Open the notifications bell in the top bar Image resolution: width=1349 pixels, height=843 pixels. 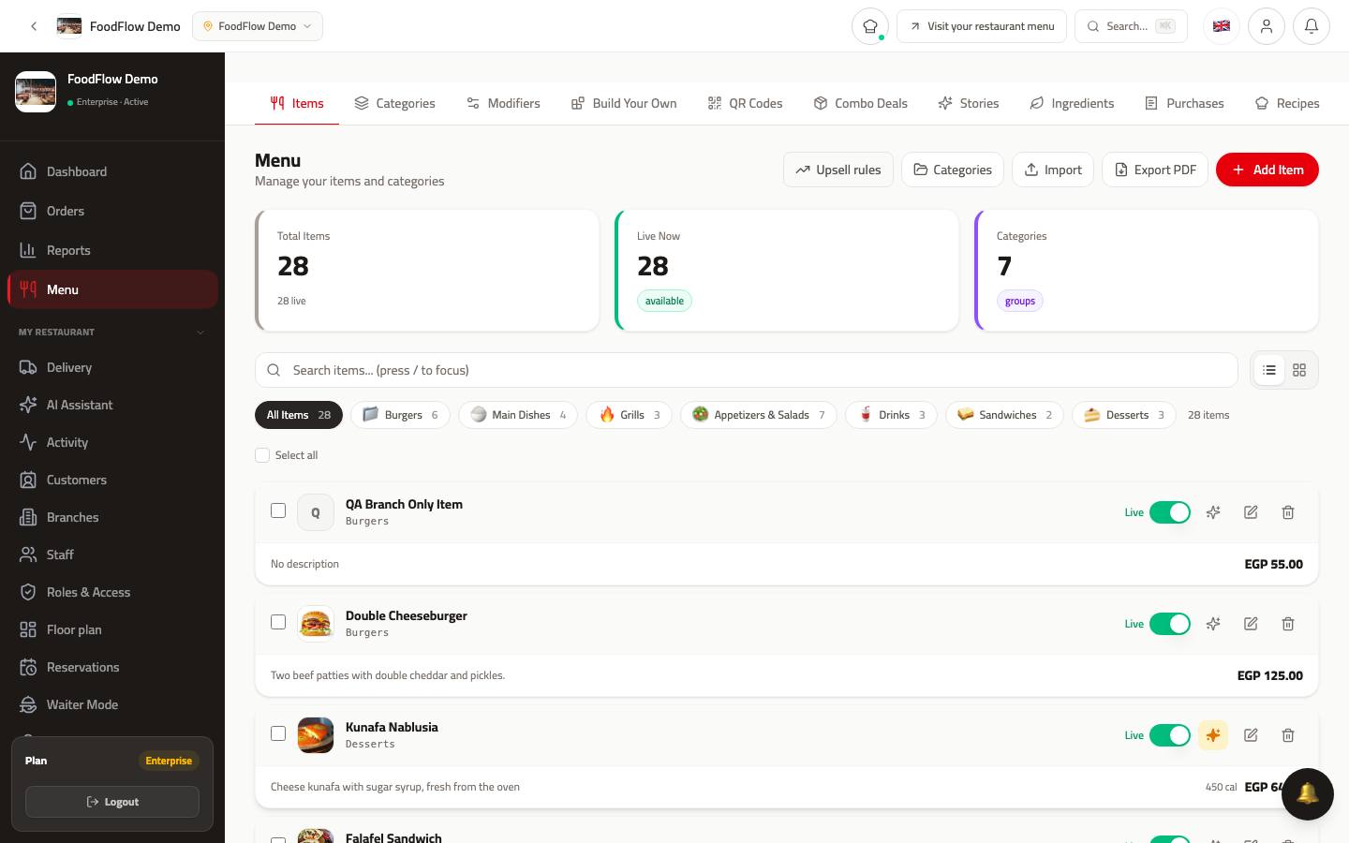[x=1312, y=26]
